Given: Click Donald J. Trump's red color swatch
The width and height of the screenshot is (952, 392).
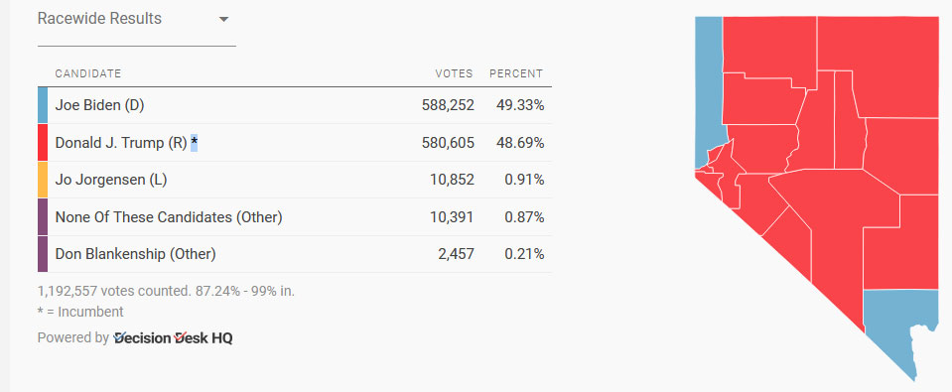Looking at the screenshot, I should pyautogui.click(x=43, y=143).
